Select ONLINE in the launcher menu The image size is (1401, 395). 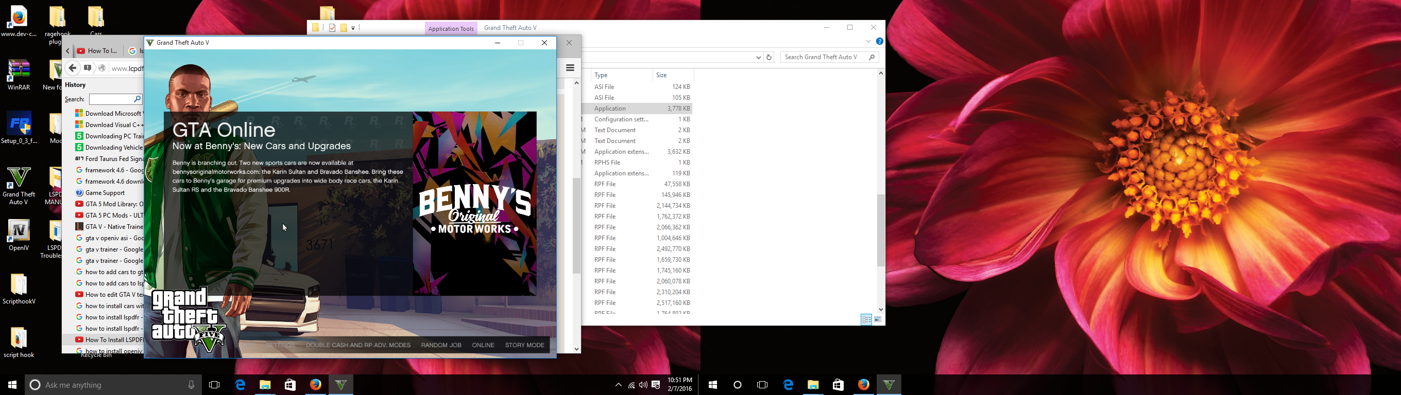tap(483, 345)
